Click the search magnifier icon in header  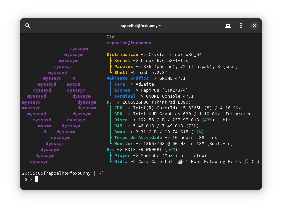click(x=28, y=26)
